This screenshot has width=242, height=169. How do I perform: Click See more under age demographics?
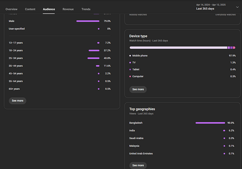18,101
